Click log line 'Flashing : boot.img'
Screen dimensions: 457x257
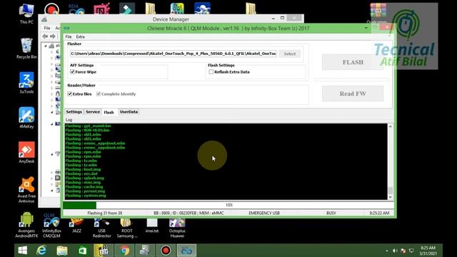(83, 169)
